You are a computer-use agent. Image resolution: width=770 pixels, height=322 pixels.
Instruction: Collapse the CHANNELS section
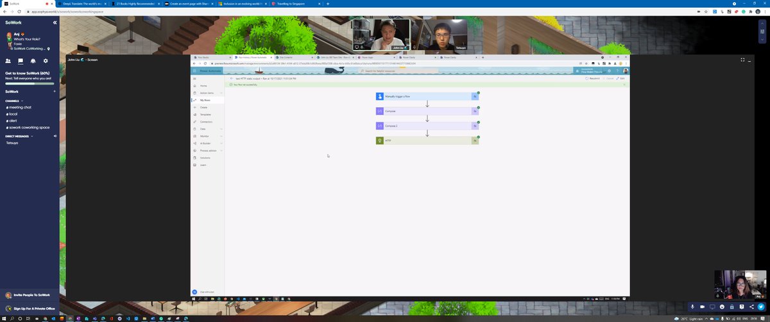[x=22, y=101]
